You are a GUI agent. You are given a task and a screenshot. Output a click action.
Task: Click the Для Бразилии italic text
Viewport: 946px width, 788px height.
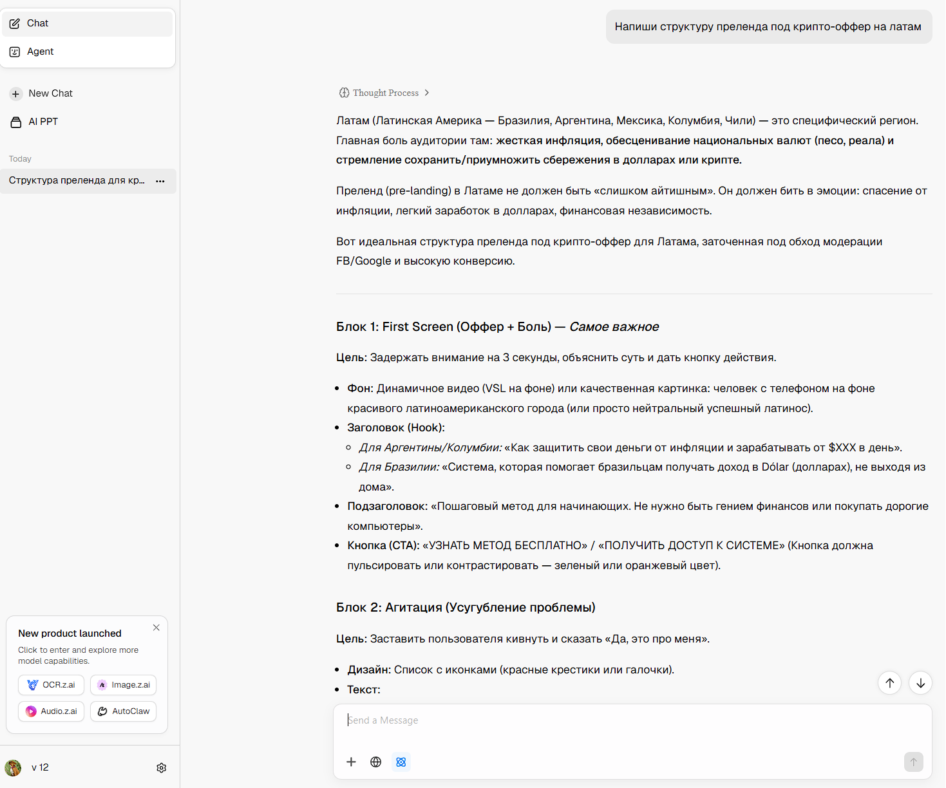coord(399,467)
